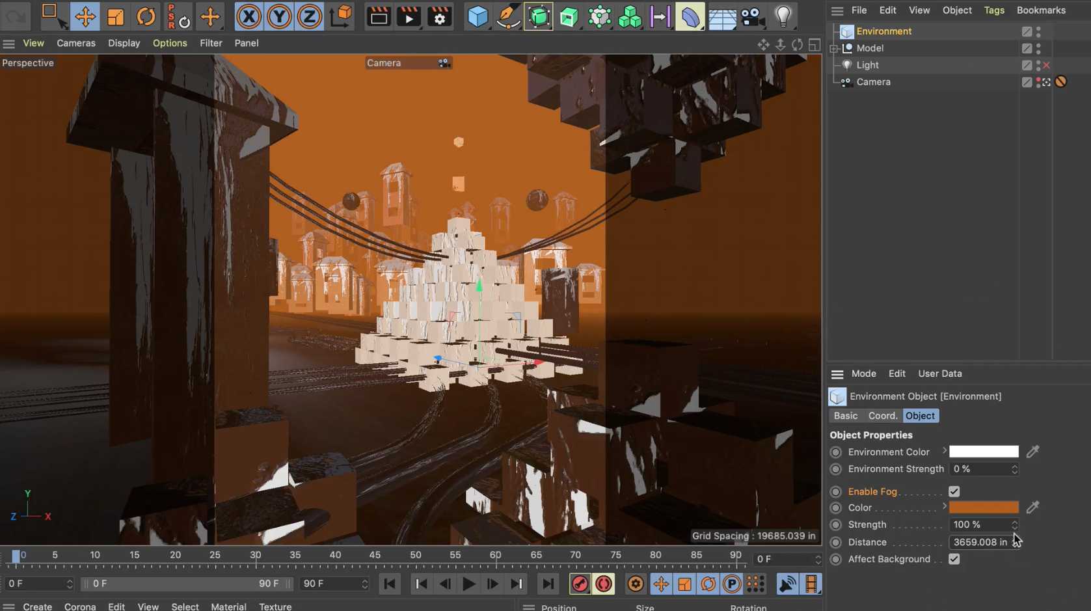
Task: Uncheck the Enable Fog checkbox
Action: pyautogui.click(x=954, y=491)
